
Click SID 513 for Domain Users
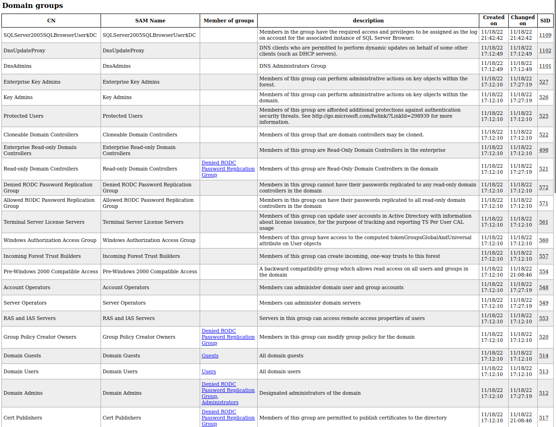point(543,372)
